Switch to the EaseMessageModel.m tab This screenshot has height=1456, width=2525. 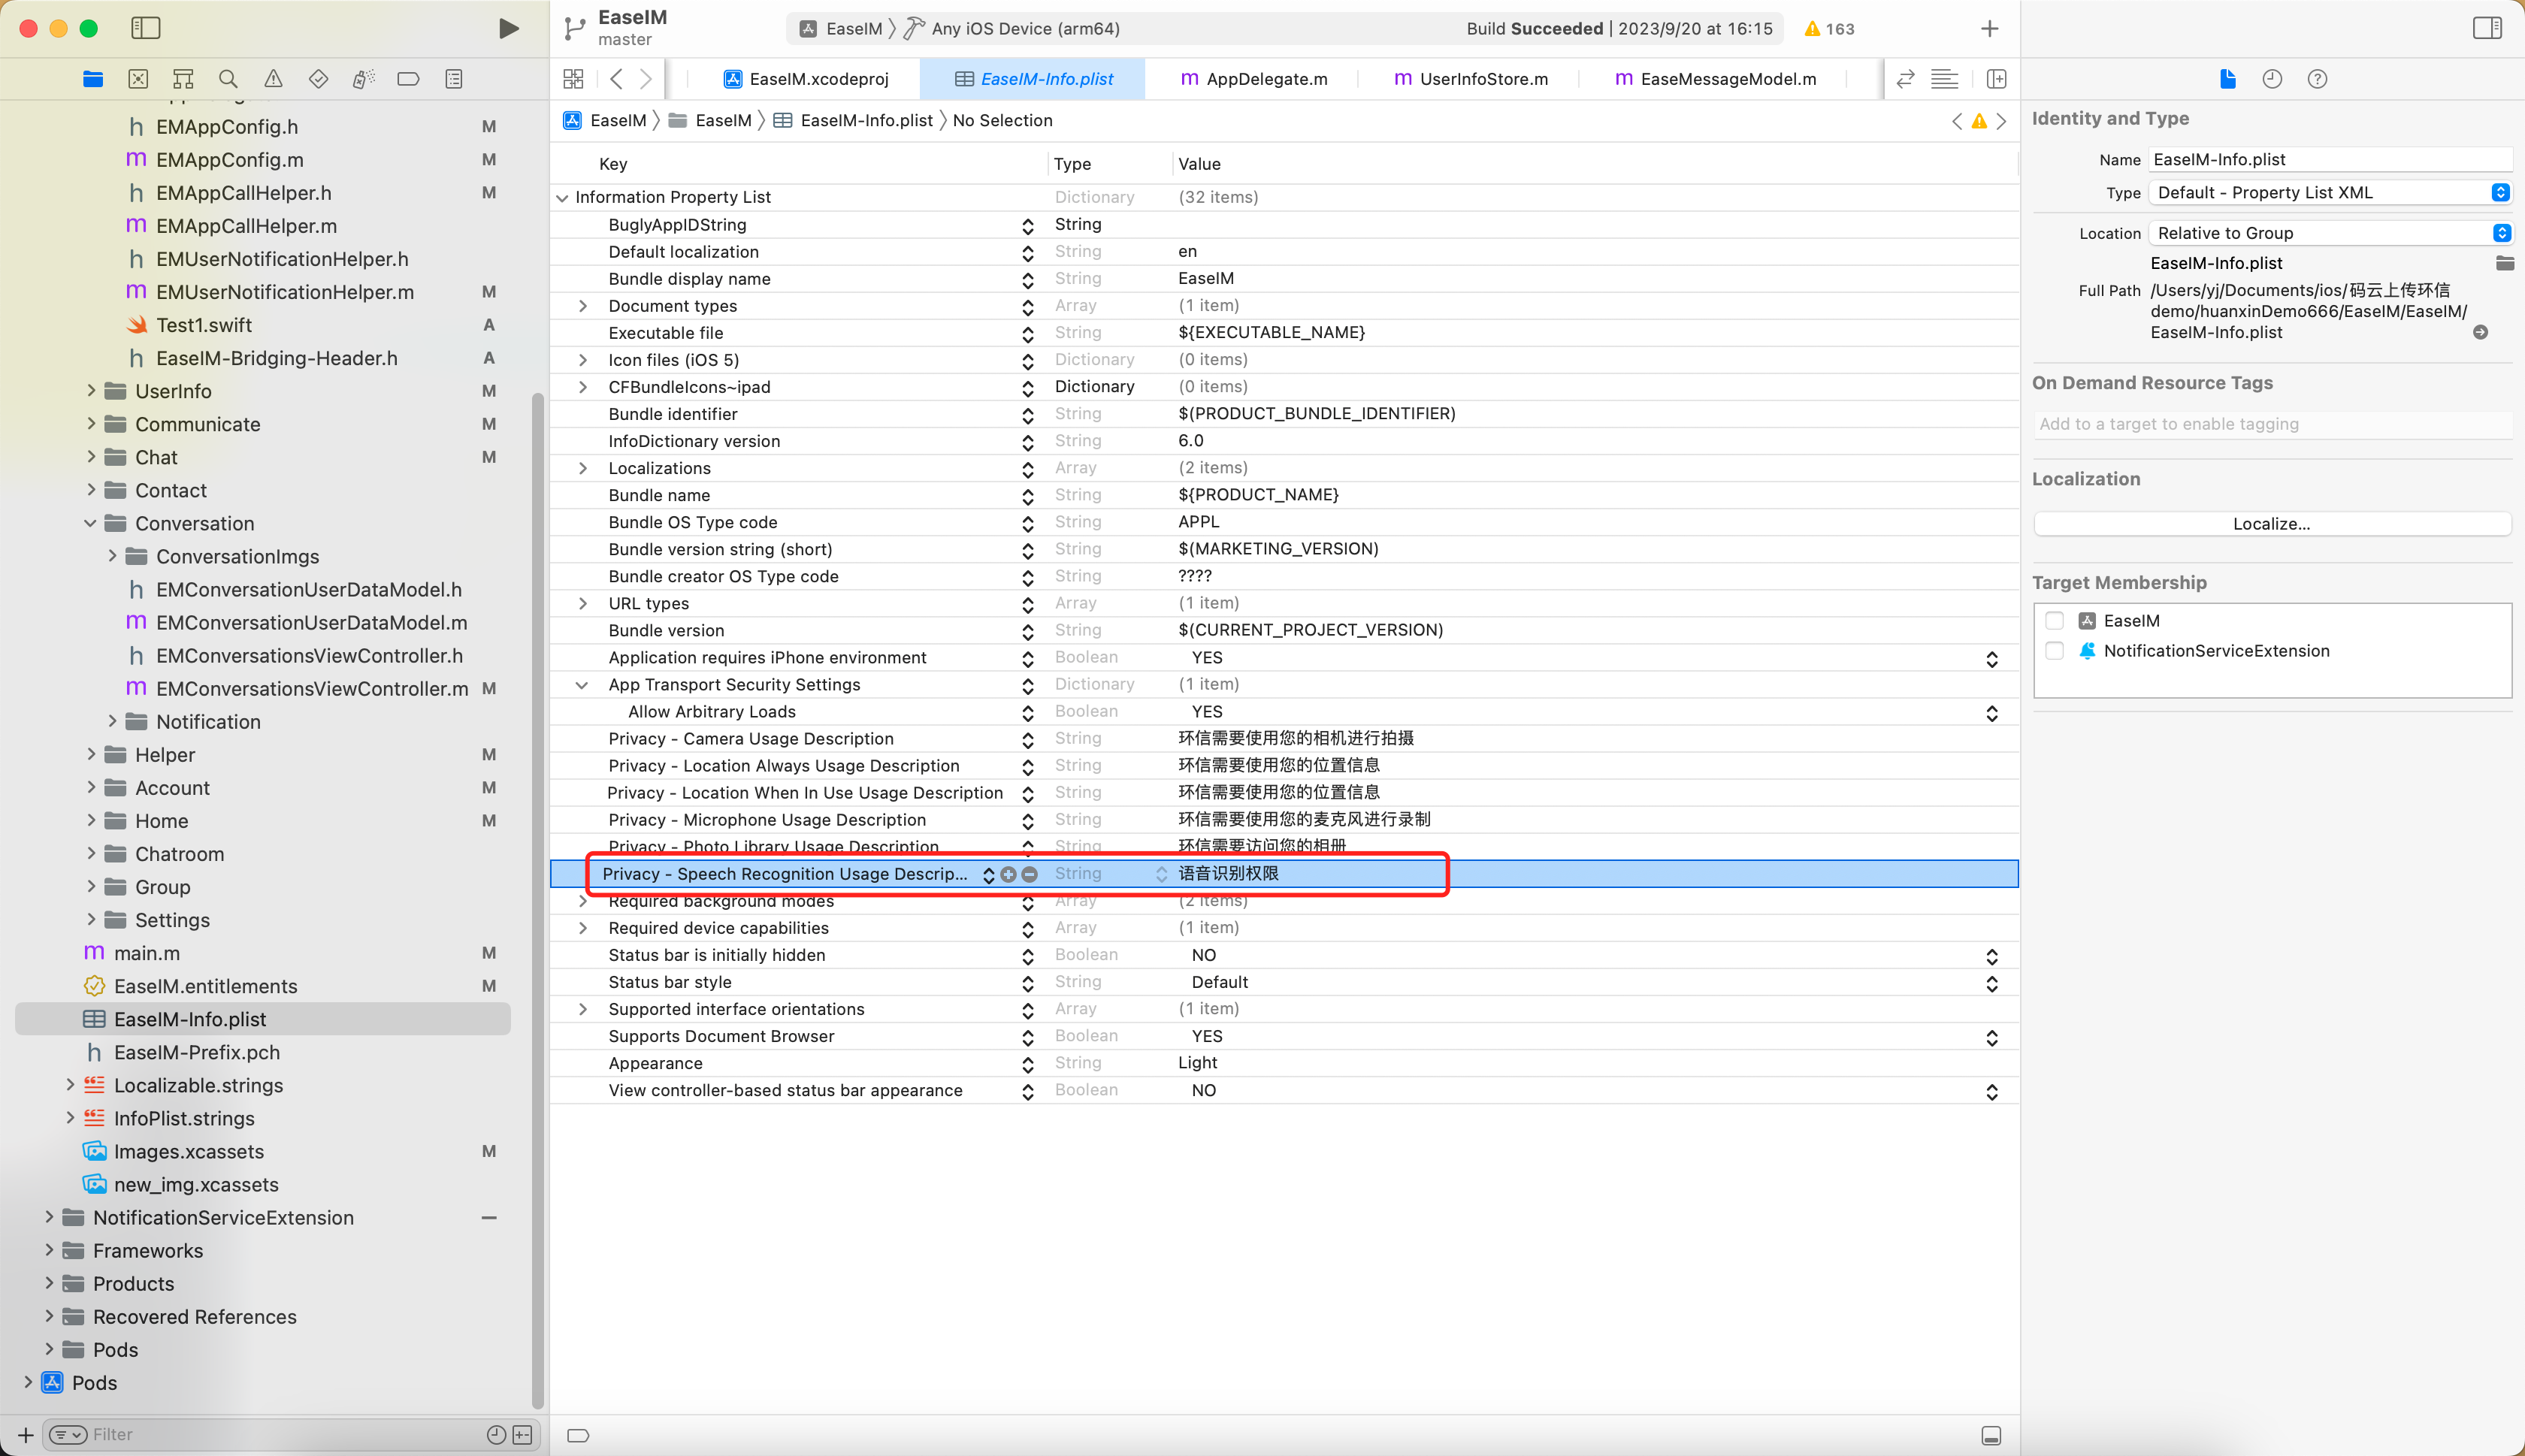pos(1715,79)
